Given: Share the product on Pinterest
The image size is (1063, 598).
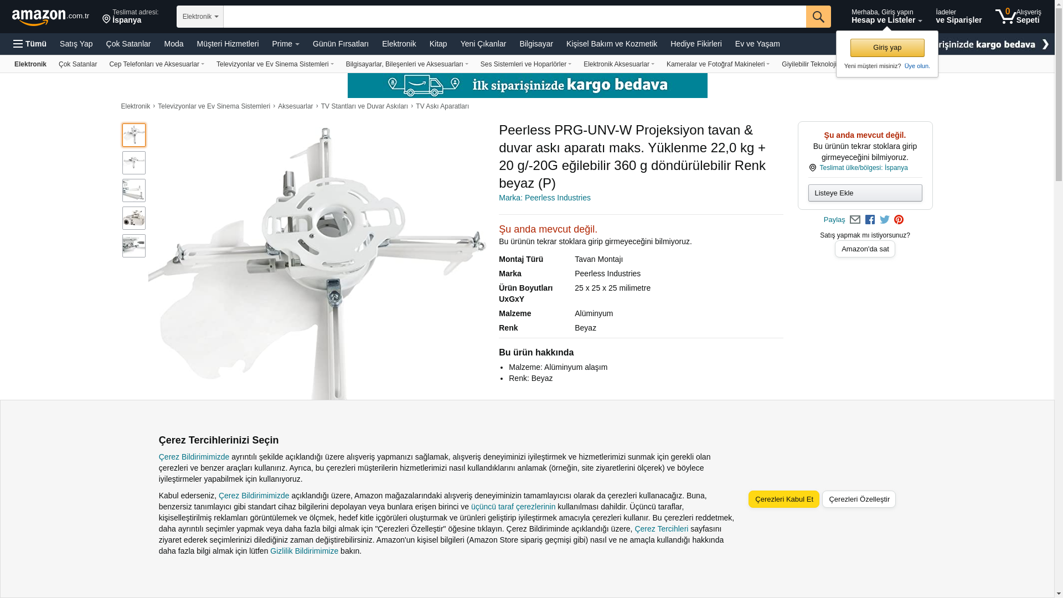Looking at the screenshot, I should [x=899, y=220].
